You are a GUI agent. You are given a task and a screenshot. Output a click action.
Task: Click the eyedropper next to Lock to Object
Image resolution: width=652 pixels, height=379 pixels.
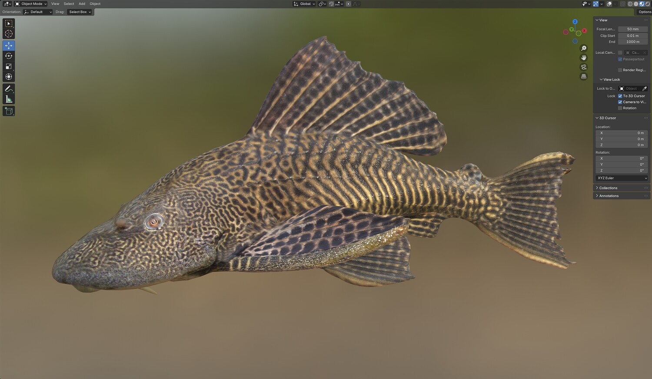pos(645,89)
